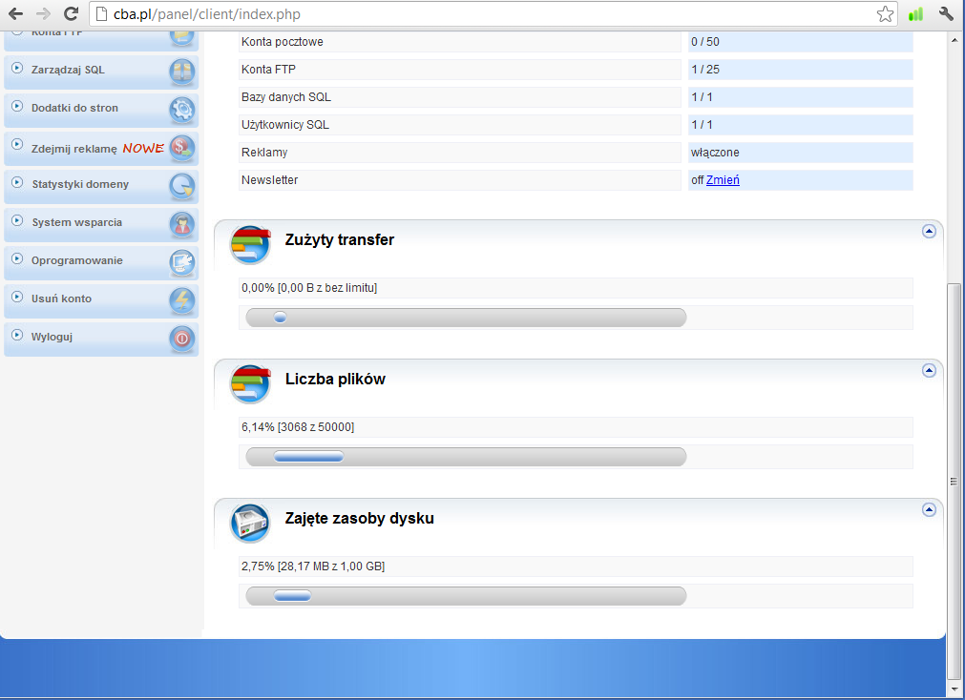This screenshot has height=700, width=965.
Task: Click the scrollbar up arrow
Action: tap(954, 41)
